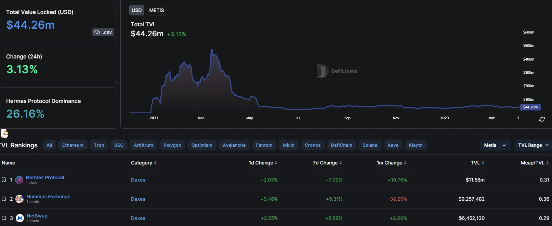Click the Hummus Exchange logo icon
The width and height of the screenshot is (552, 226).
(x=19, y=199)
